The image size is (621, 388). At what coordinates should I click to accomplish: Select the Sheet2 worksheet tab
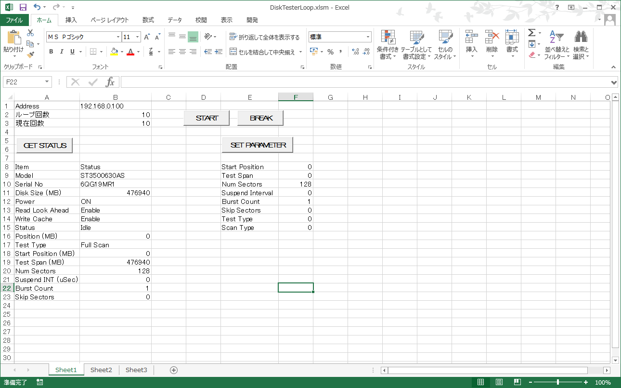click(x=101, y=370)
